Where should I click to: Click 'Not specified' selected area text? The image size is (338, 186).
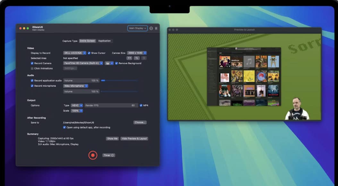point(71,58)
